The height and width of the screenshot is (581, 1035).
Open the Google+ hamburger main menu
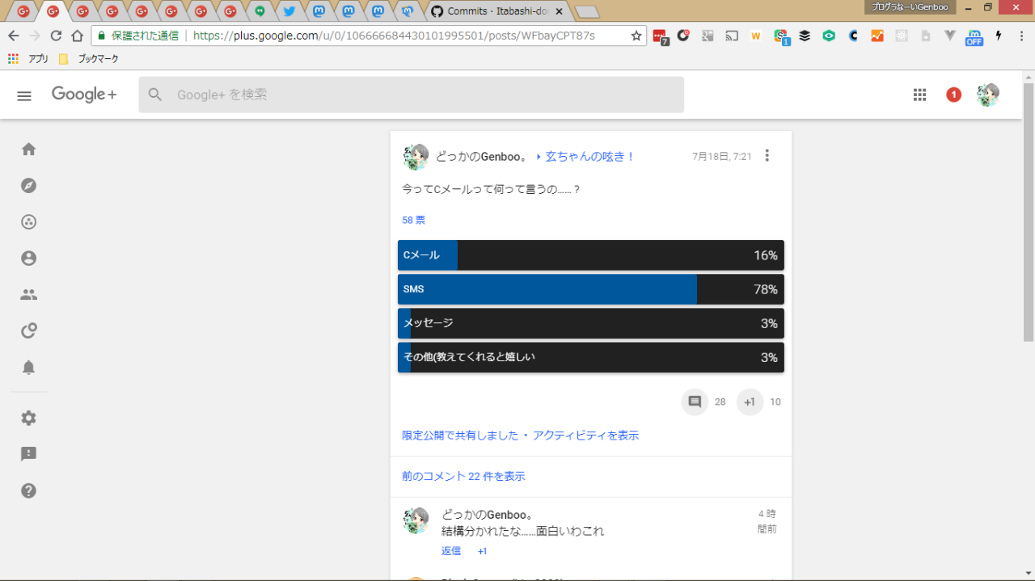(x=24, y=95)
